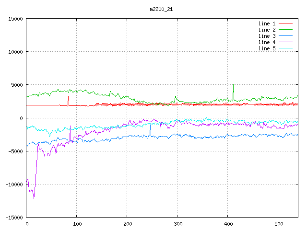Pick the 'line 4' legend entry text

click(x=267, y=42)
